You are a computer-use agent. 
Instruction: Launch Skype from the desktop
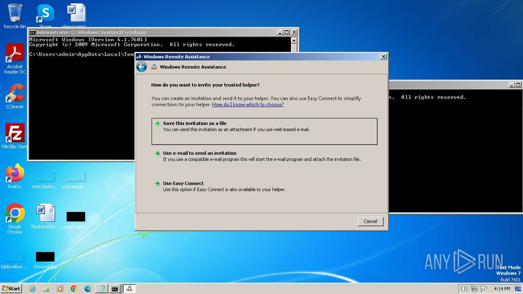[45, 16]
